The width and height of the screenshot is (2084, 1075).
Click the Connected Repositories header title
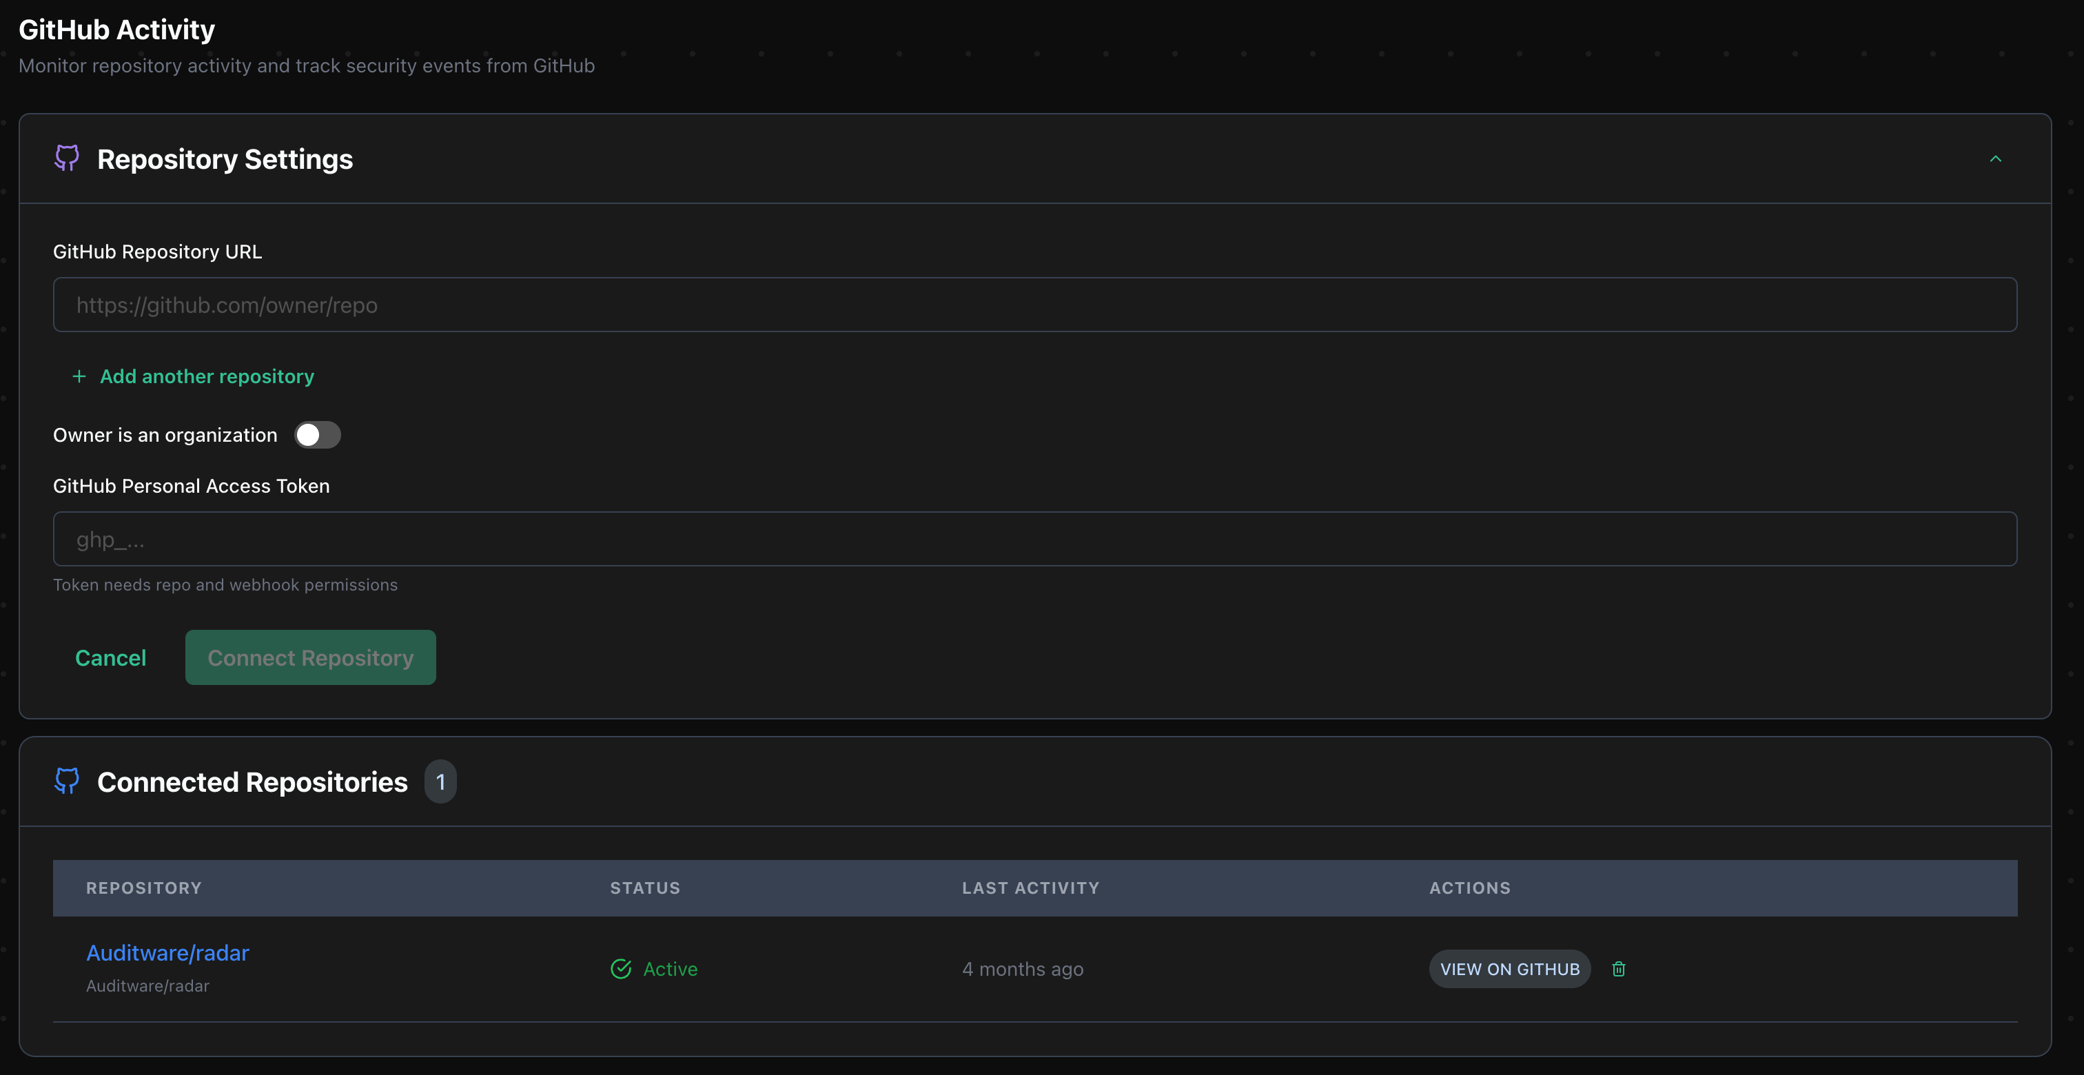[252, 782]
